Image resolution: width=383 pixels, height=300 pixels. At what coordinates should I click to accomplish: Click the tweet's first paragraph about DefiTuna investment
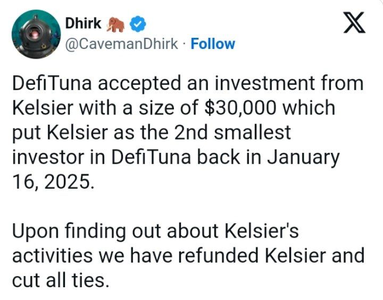coord(188,132)
